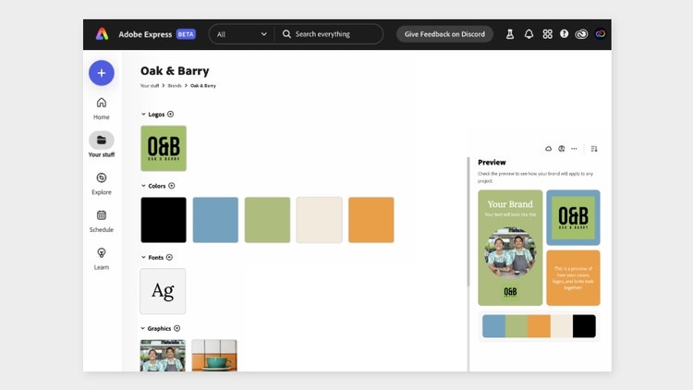This screenshot has width=693, height=390.
Task: Open Learn in the sidebar
Action: 102,259
